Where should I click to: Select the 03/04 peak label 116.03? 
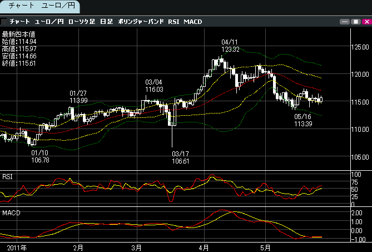[x=154, y=89]
